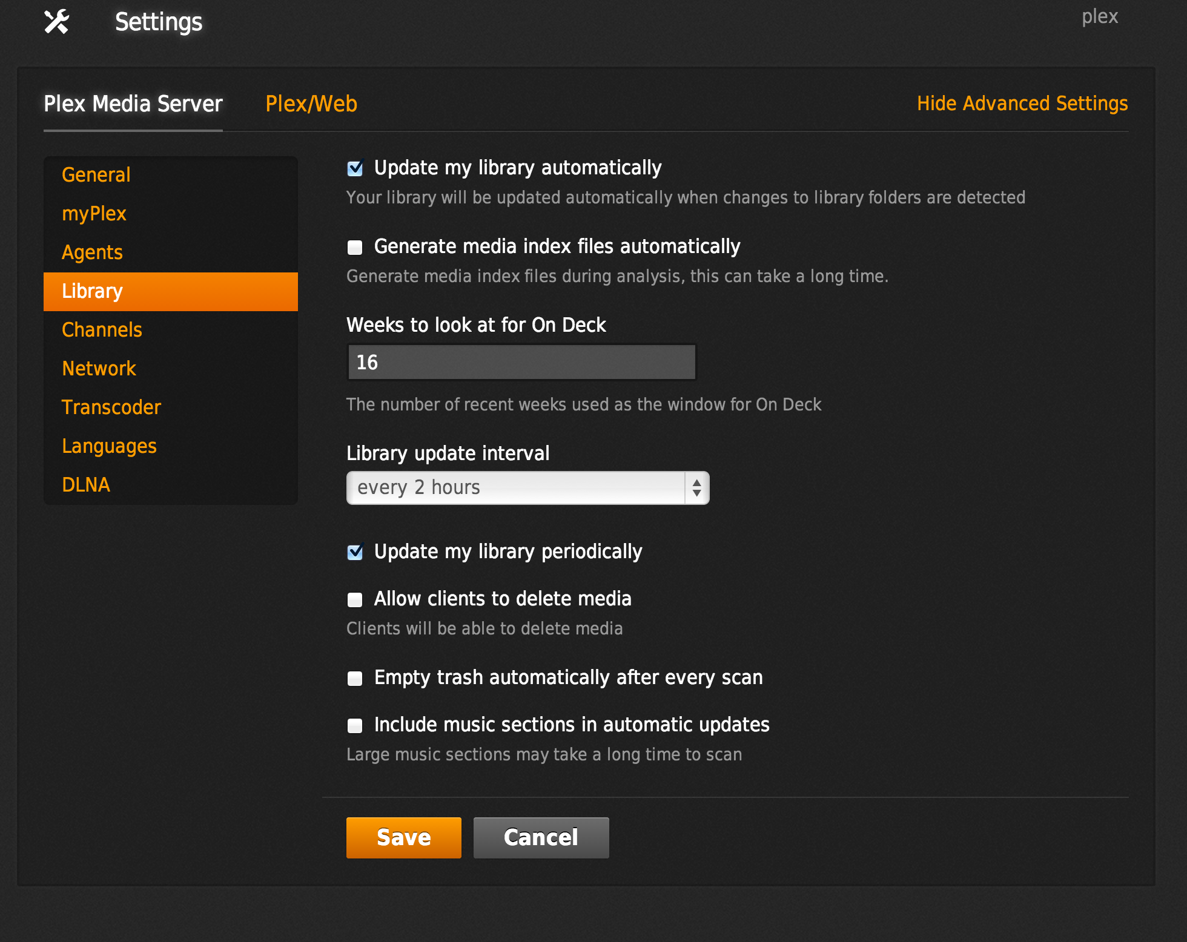Click the Settings page title
Screen dimensions: 1187x942
click(x=159, y=22)
